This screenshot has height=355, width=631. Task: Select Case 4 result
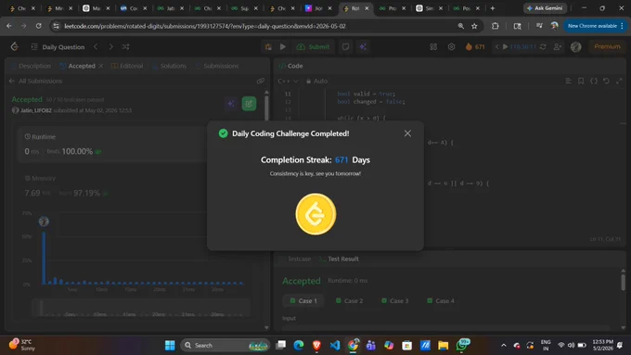441,300
